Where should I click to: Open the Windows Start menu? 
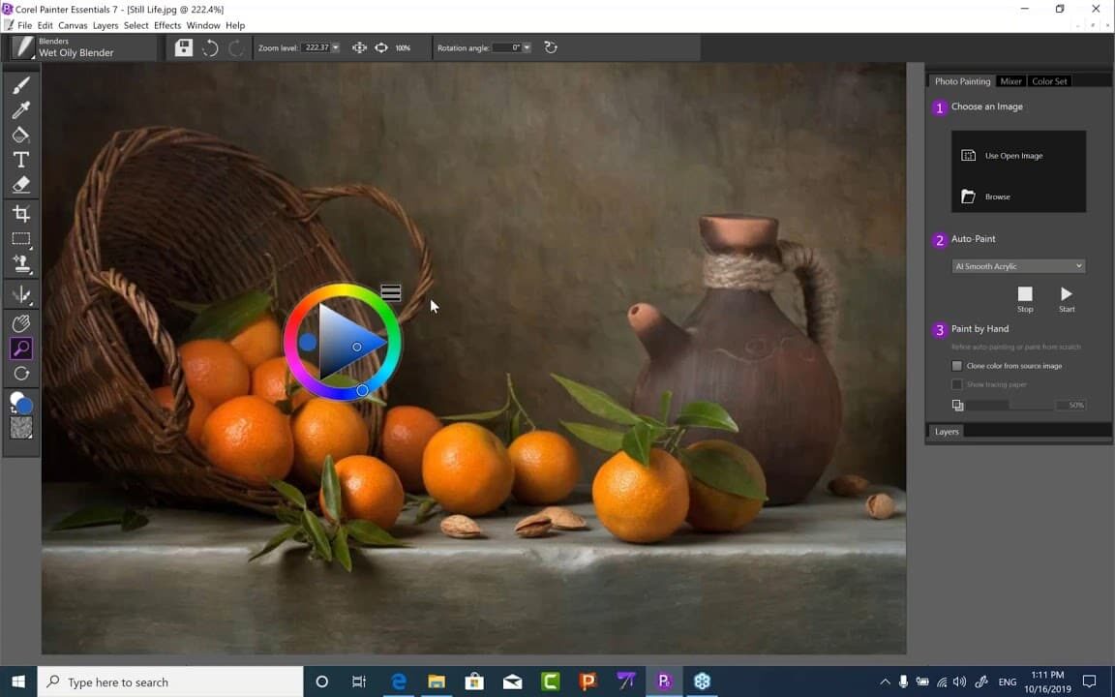pyautogui.click(x=18, y=682)
